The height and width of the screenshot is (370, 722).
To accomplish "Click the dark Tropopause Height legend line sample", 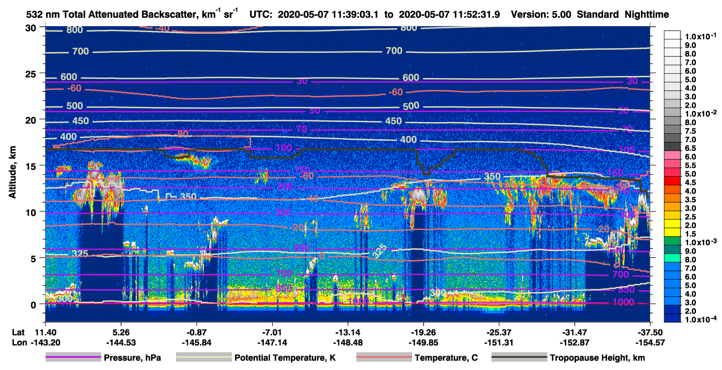I will pyautogui.click(x=519, y=358).
